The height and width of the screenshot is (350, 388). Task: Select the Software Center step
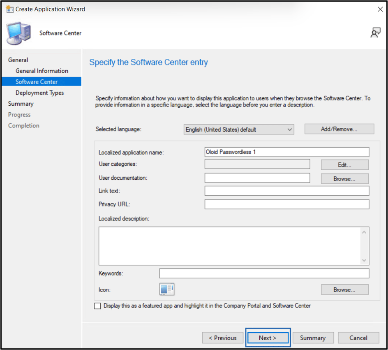click(42, 82)
